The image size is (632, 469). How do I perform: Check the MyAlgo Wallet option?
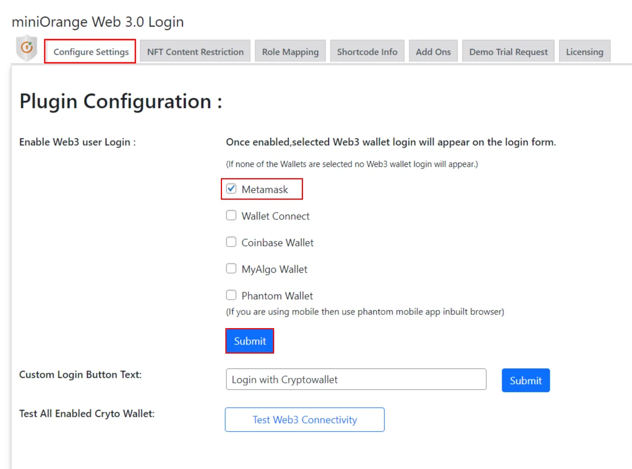(x=231, y=269)
